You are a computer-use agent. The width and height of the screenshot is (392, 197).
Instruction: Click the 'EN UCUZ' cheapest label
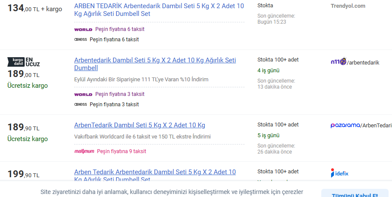click(x=32, y=62)
